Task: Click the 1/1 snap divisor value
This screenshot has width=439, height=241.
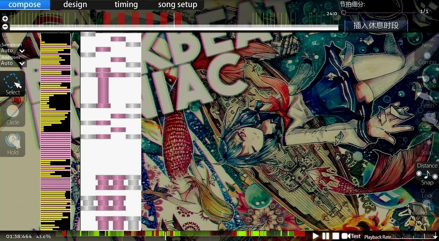Action: 424,11
